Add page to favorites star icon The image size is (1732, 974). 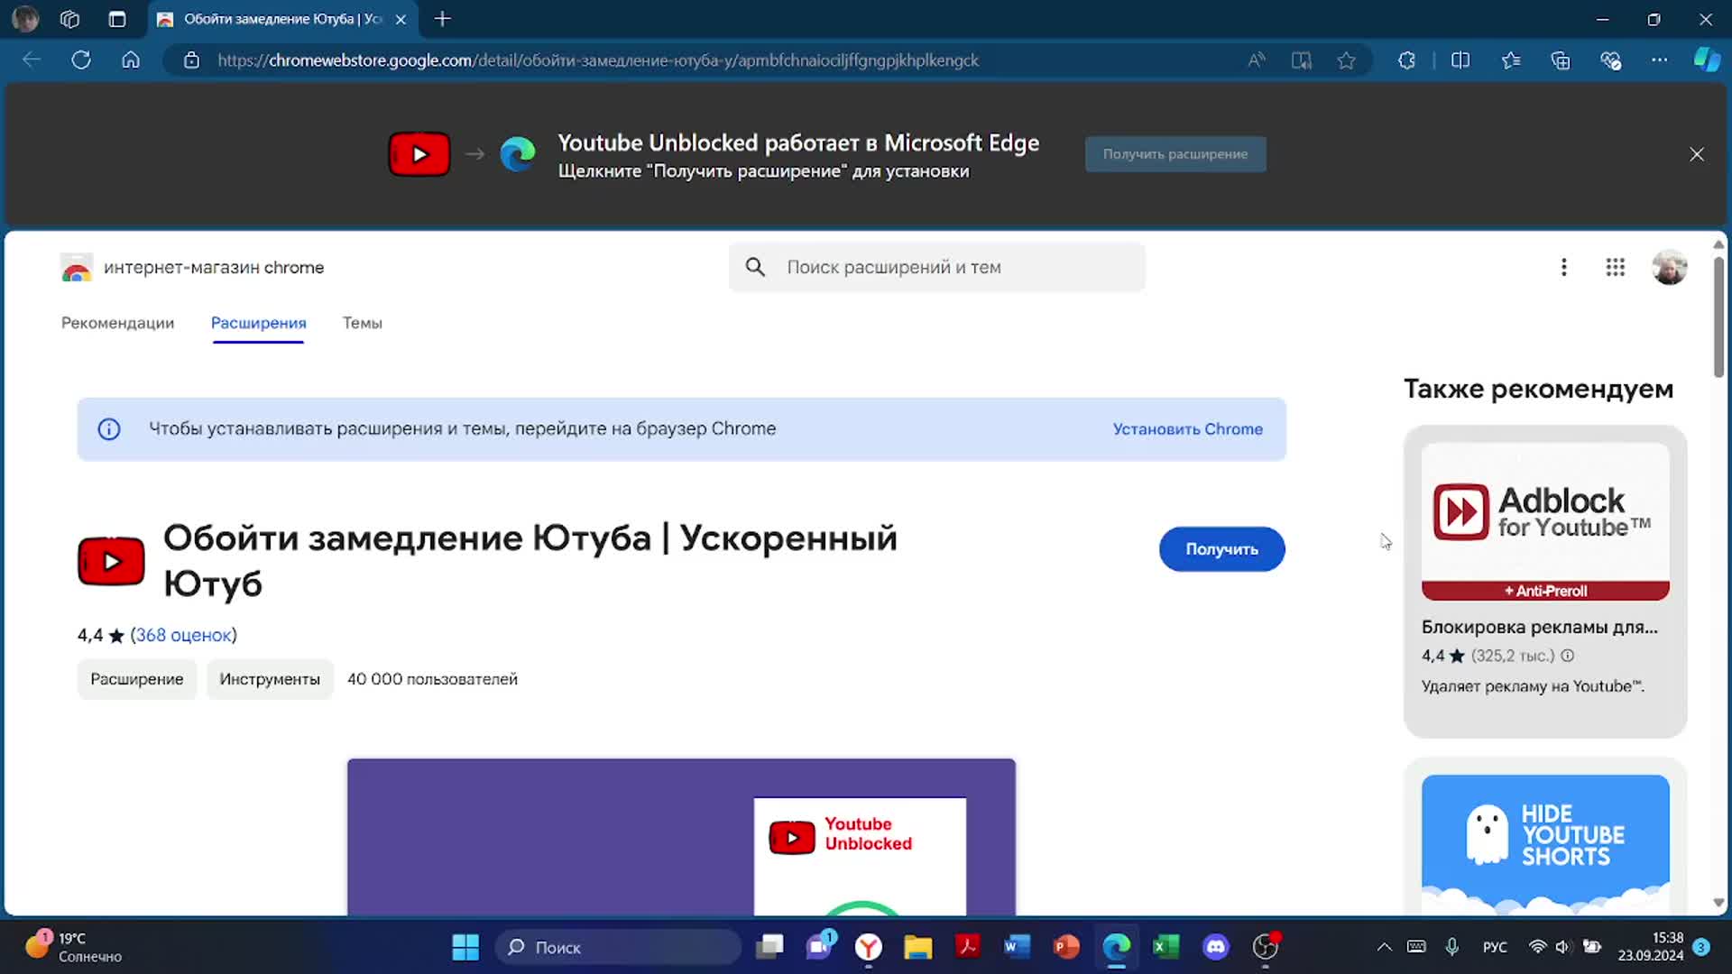(1346, 60)
